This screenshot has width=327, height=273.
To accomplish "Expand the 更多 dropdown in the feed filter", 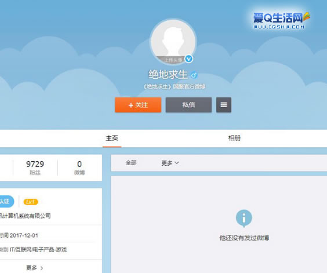I will tap(170, 163).
